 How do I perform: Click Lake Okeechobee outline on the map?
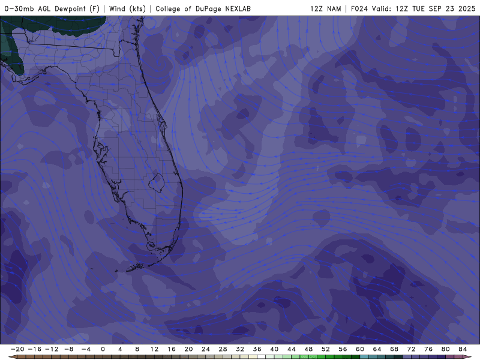click(157, 183)
